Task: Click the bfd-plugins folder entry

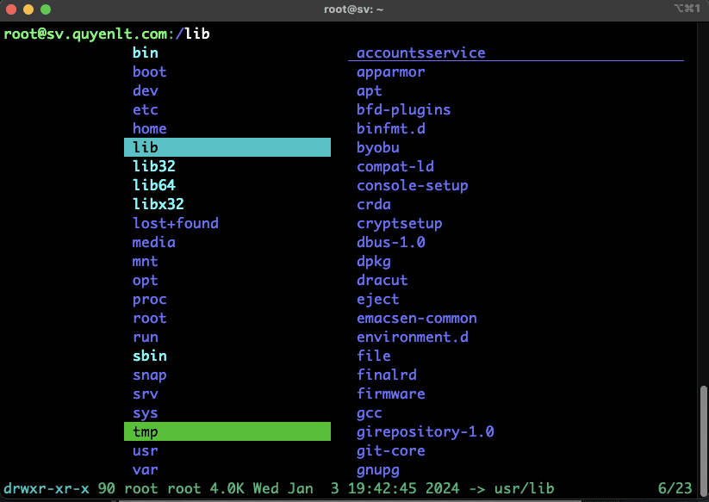Action: point(403,109)
